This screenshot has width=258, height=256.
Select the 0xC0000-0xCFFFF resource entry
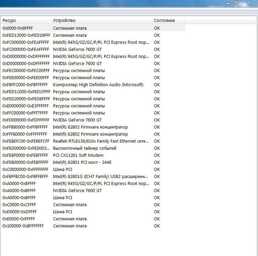19,205
